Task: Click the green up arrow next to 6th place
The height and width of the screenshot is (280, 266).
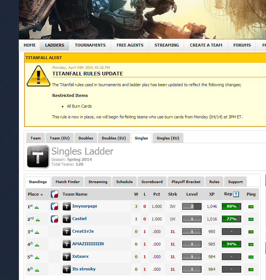Action: tap(37, 270)
